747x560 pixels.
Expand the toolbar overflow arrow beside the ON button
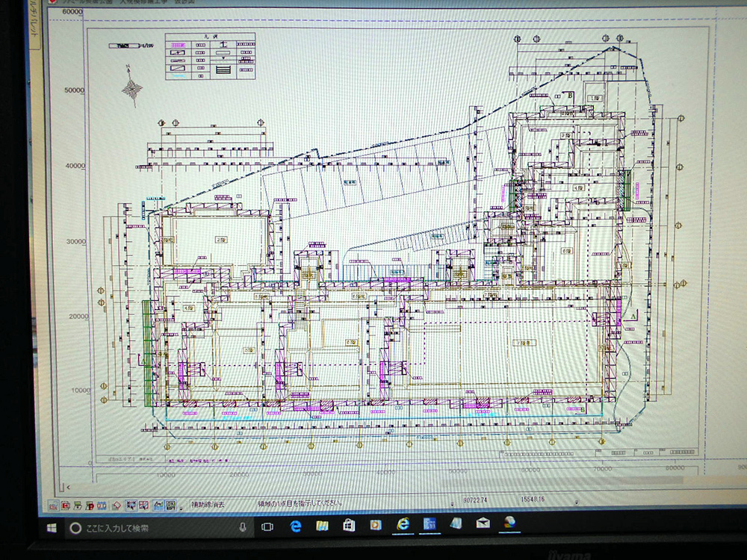(x=181, y=507)
